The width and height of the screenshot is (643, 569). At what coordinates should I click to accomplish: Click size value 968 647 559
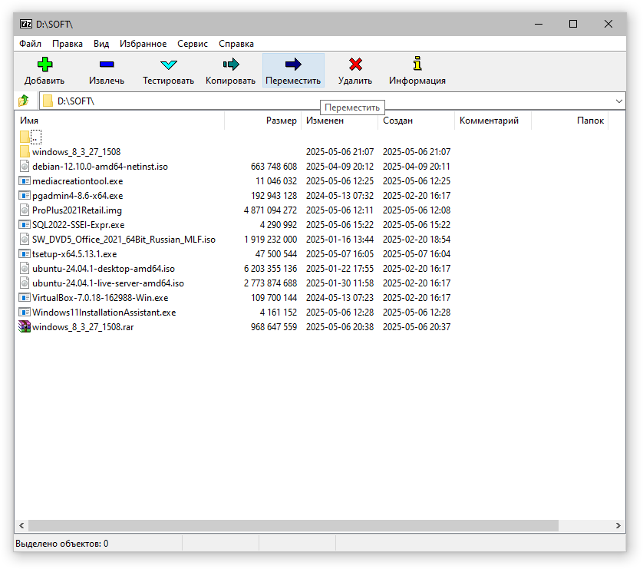click(274, 327)
